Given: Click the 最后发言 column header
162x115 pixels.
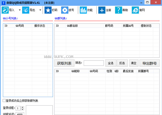Looking at the screenshot, I should 128,71.
